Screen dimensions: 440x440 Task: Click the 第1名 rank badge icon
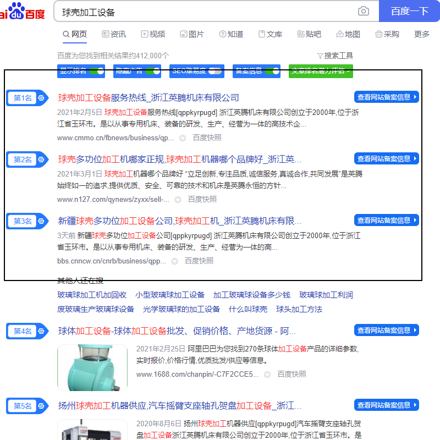(27, 98)
